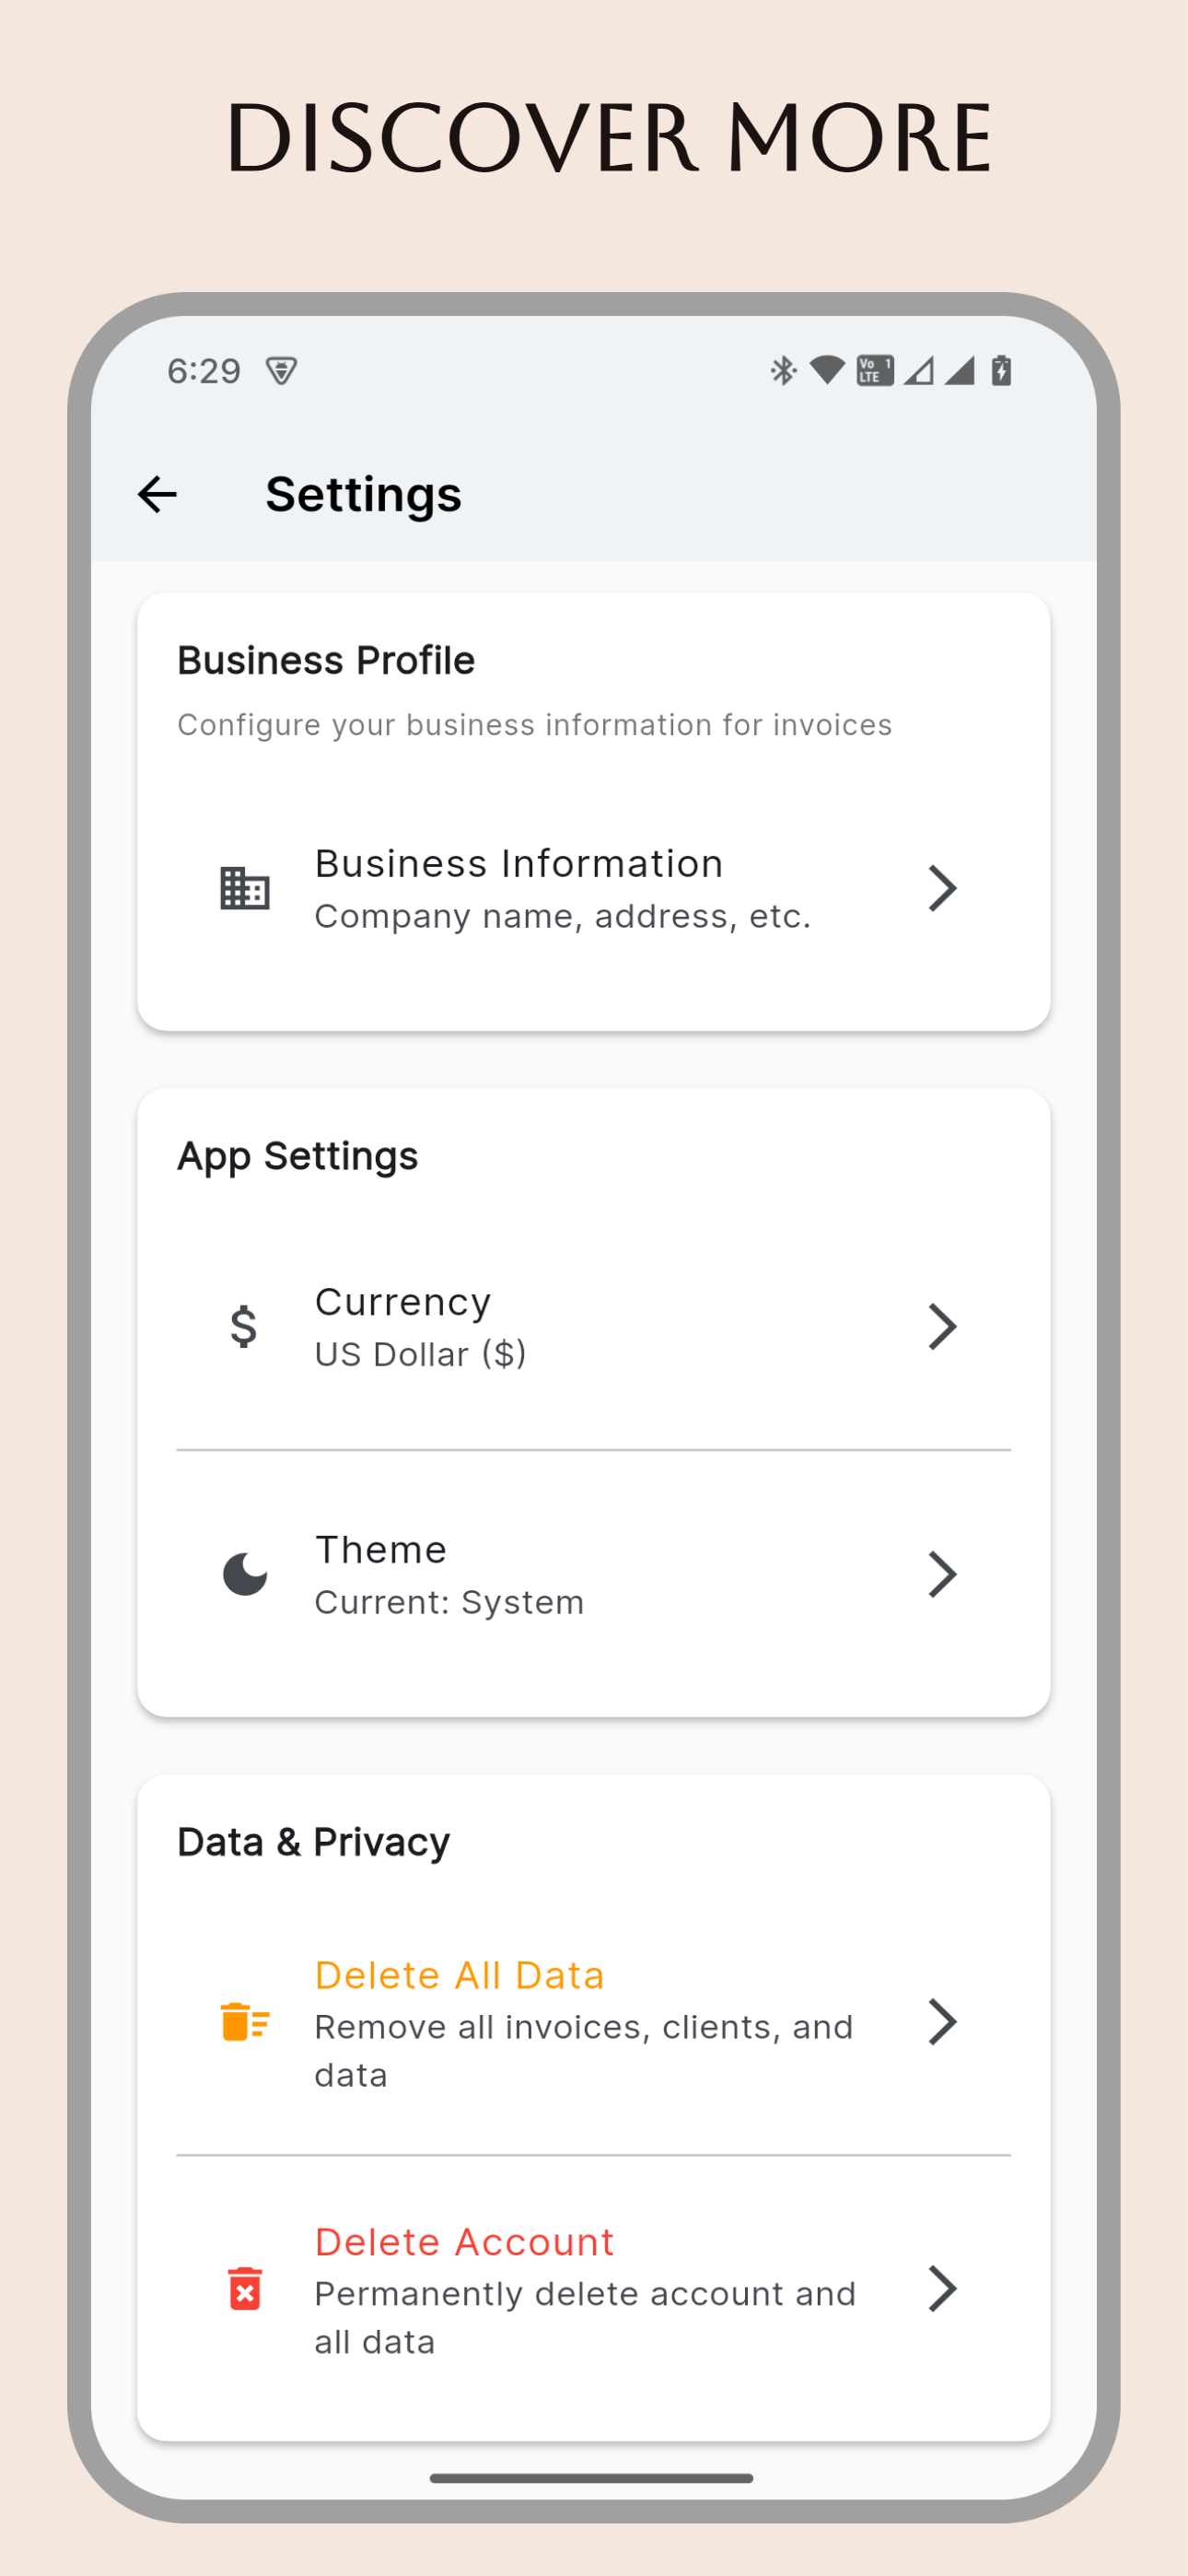
Task: Click chevron beside Delete All Data
Action: [x=942, y=2022]
